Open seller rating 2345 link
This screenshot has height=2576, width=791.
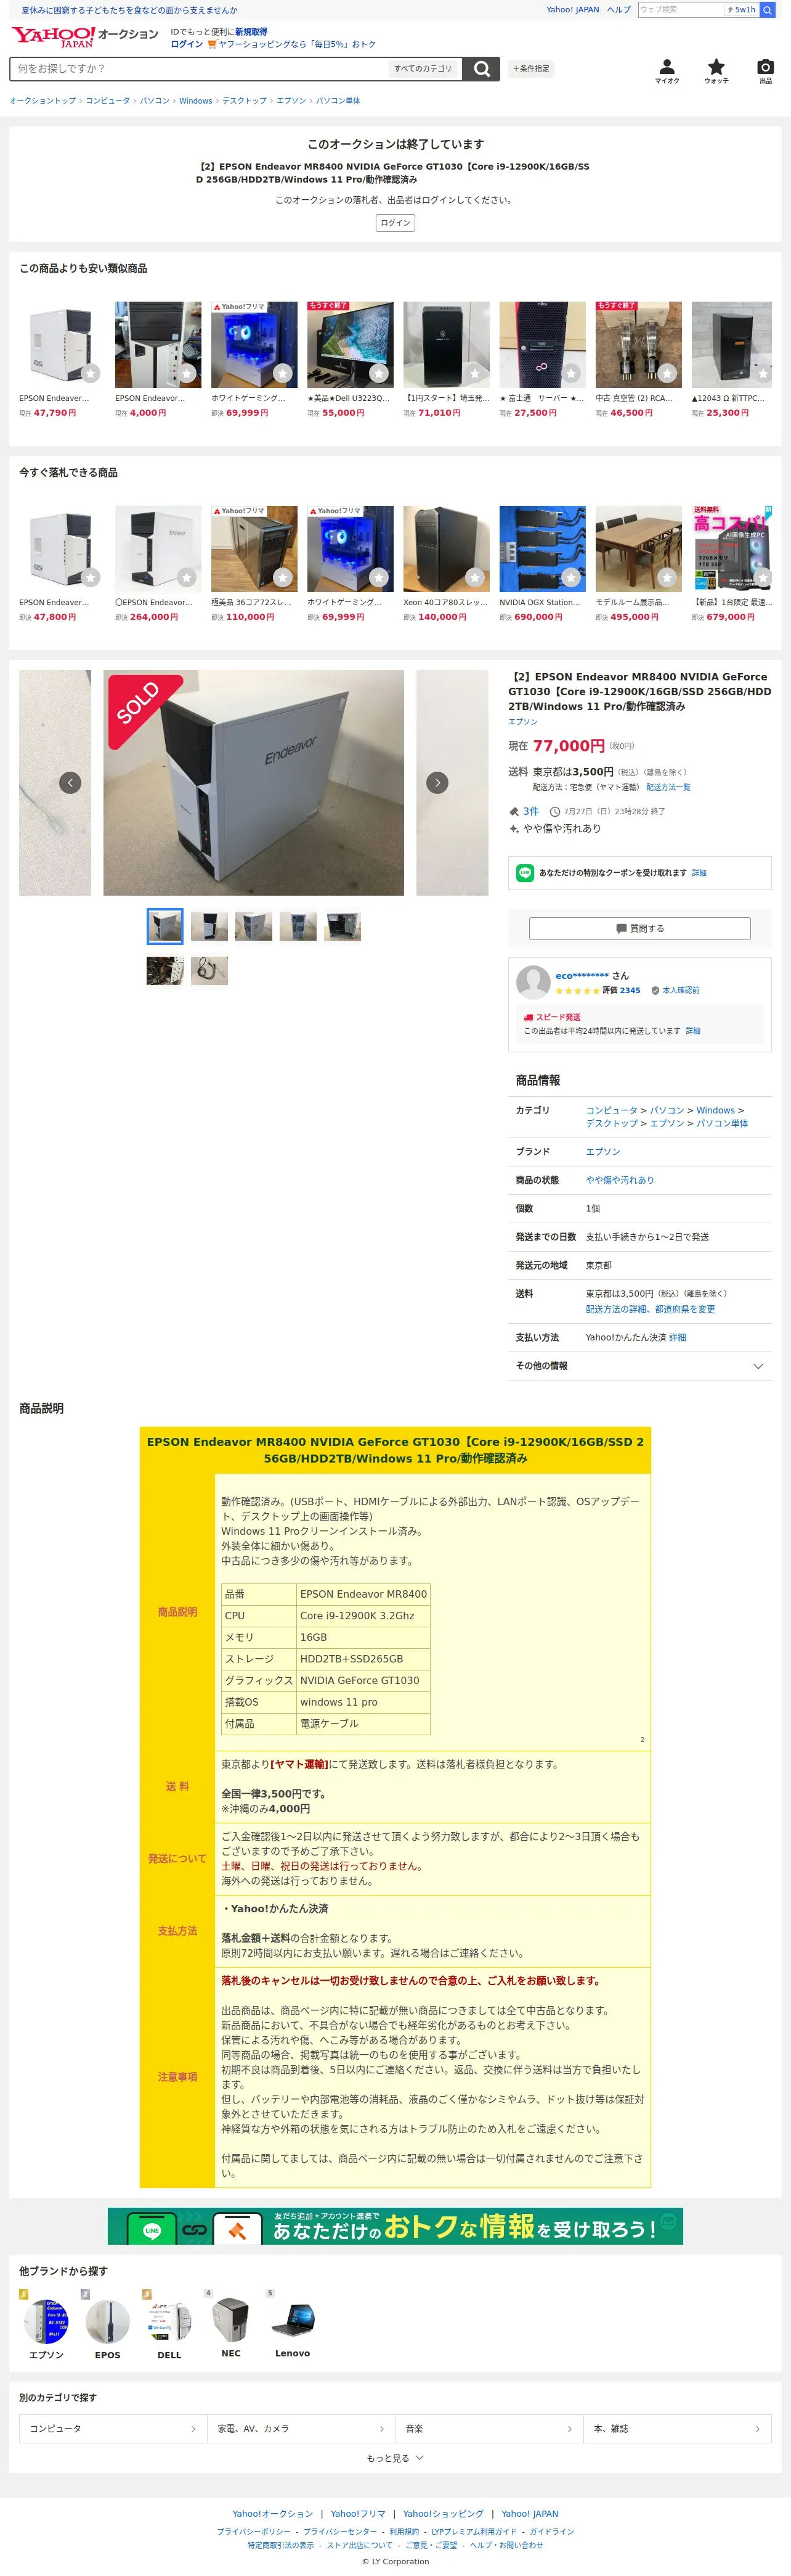coord(630,990)
